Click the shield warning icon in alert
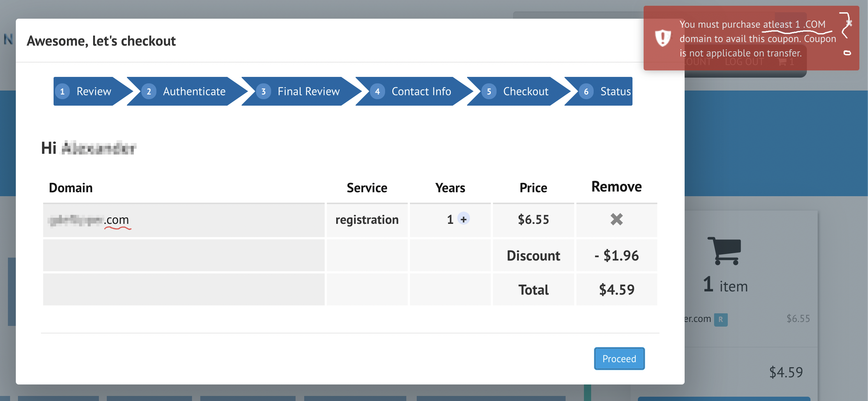The width and height of the screenshot is (868, 401). tap(663, 38)
